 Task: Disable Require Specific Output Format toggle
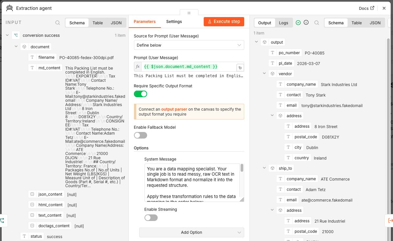(140, 94)
